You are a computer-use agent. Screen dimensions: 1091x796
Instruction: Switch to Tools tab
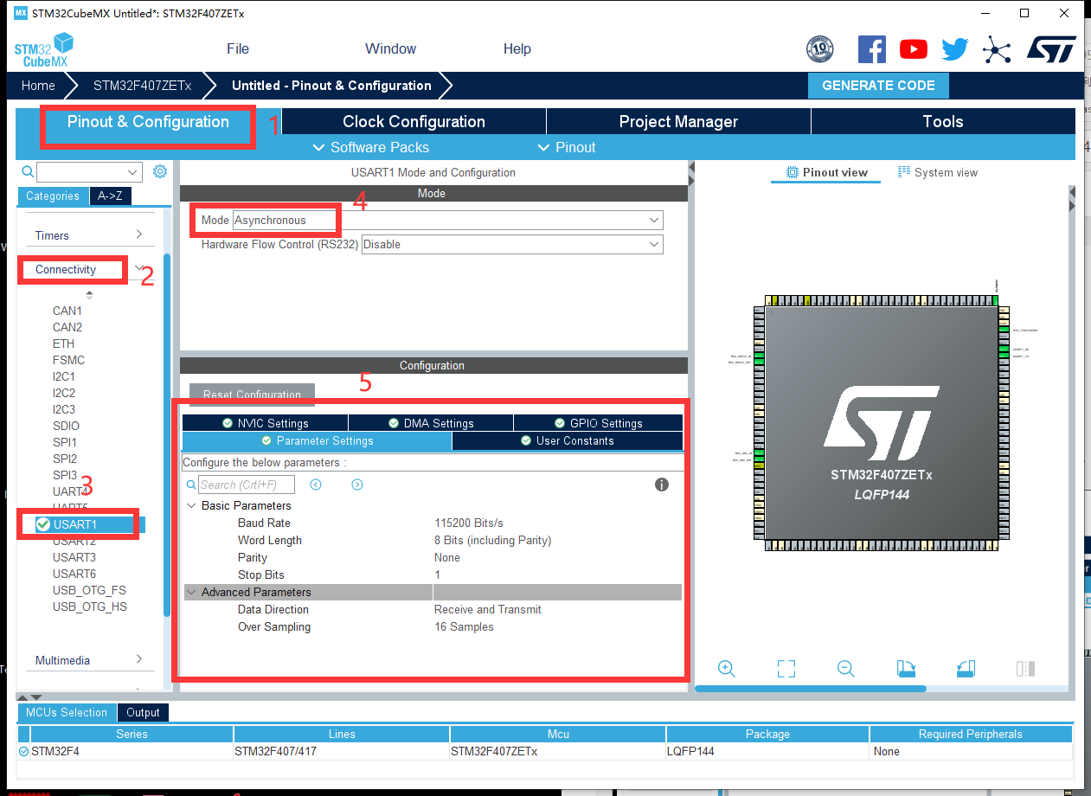tap(943, 122)
